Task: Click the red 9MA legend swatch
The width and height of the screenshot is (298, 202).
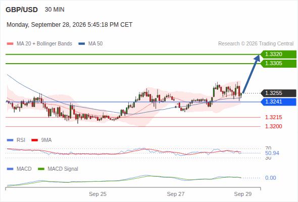Action: click(x=34, y=140)
